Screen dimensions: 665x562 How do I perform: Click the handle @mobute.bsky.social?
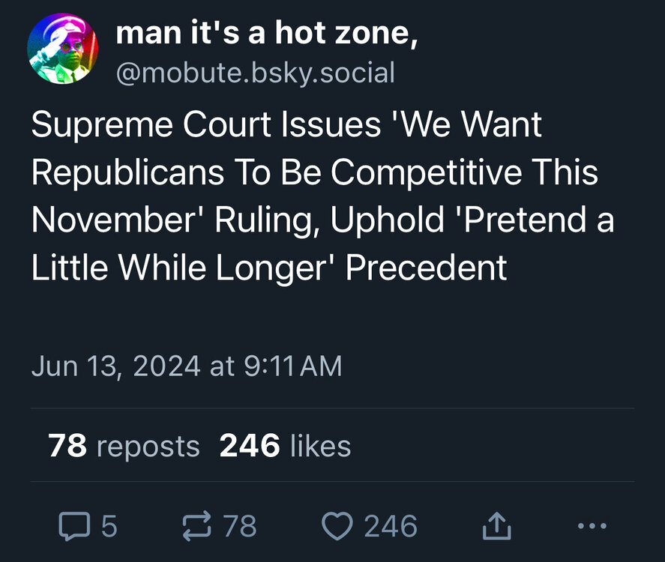(x=254, y=73)
